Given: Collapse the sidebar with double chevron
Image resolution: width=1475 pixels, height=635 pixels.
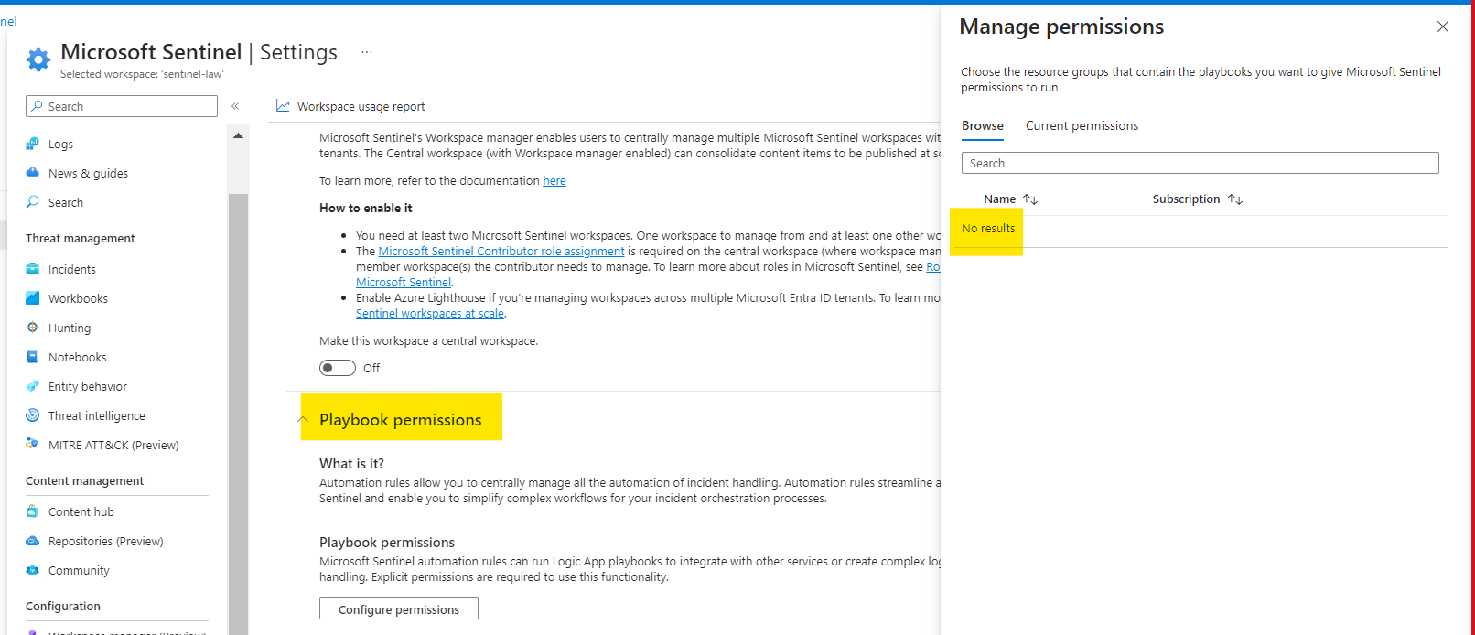Looking at the screenshot, I should [235, 106].
